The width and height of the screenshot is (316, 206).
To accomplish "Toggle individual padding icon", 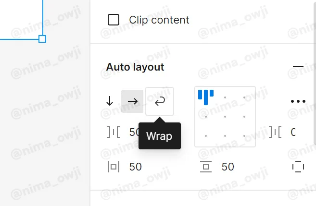I will click(x=298, y=167).
